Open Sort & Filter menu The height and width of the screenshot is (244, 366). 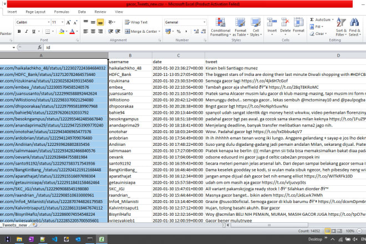pyautogui.click(x=341, y=27)
